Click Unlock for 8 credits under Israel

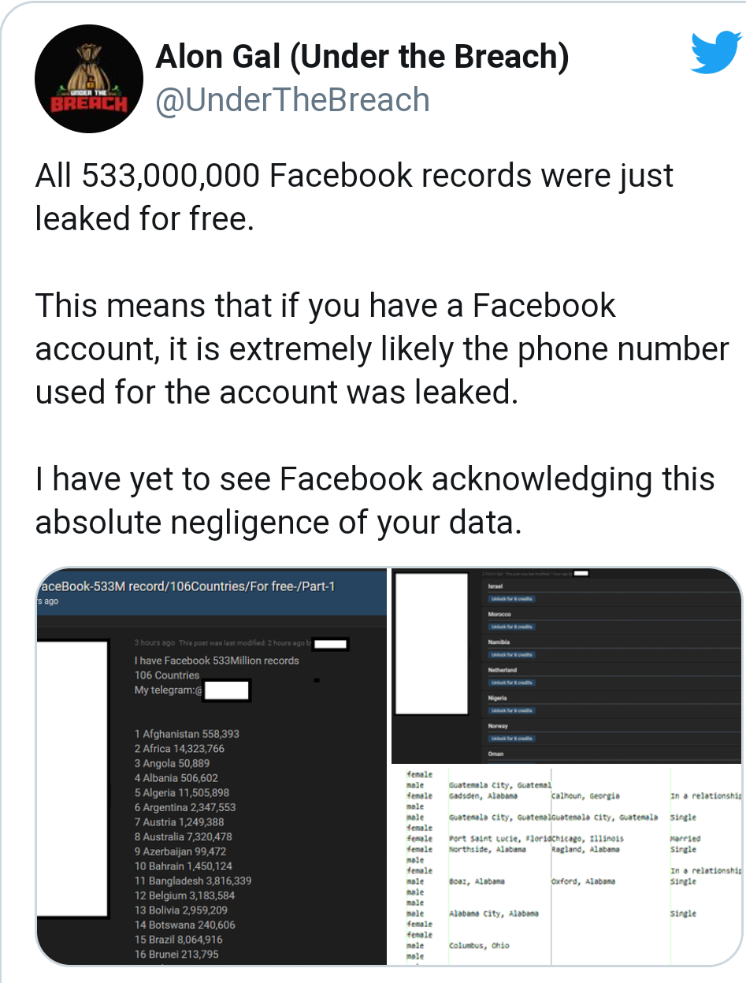pyautogui.click(x=512, y=599)
